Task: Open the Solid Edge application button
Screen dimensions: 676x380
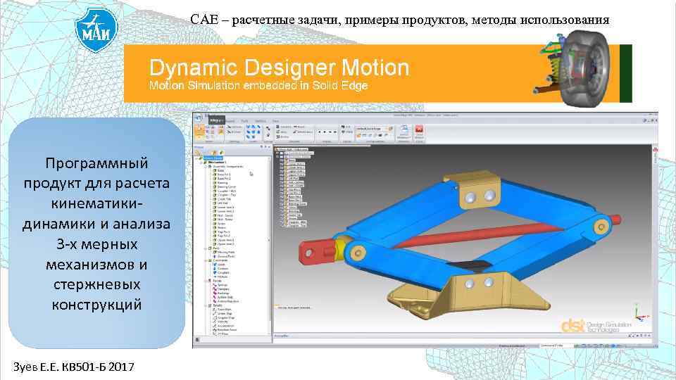Action: [x=197, y=118]
